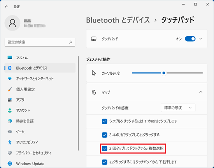This screenshot has width=214, height=168.
Task: Open Windows Update settings
Action: click(40, 163)
